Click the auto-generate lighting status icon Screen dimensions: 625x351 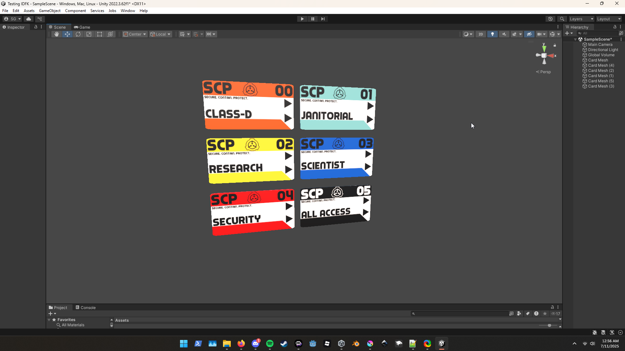tap(612, 332)
